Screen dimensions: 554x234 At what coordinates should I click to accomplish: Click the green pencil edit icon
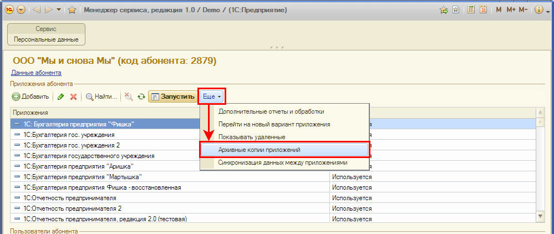(61, 96)
